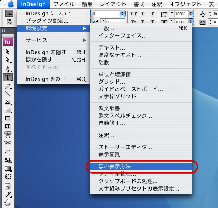Select the Direct Selection tool
Screen dimensions: 218x208
tap(7, 60)
